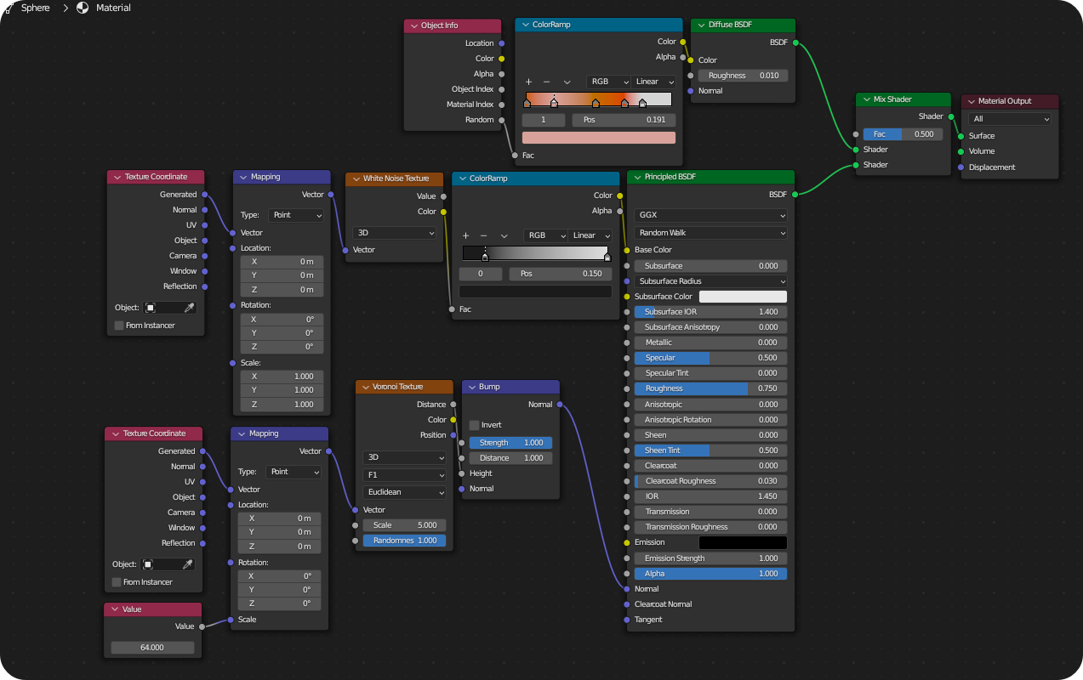The width and height of the screenshot is (1083, 680).
Task: Collapse the White Noise Texture node
Action: [355, 178]
